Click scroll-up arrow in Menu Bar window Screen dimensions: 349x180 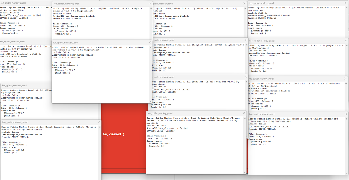pos(247,81)
